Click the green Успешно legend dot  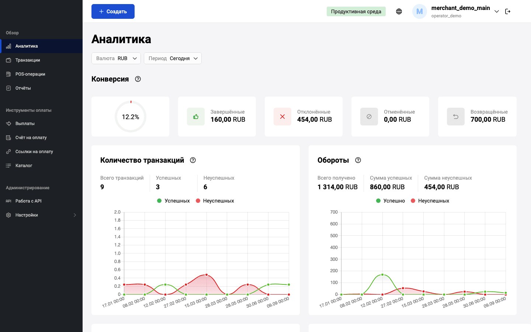pos(378,201)
